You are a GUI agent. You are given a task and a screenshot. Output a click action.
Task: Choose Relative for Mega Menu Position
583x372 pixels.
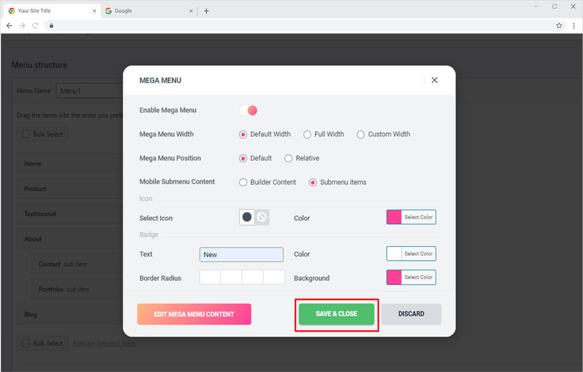288,158
